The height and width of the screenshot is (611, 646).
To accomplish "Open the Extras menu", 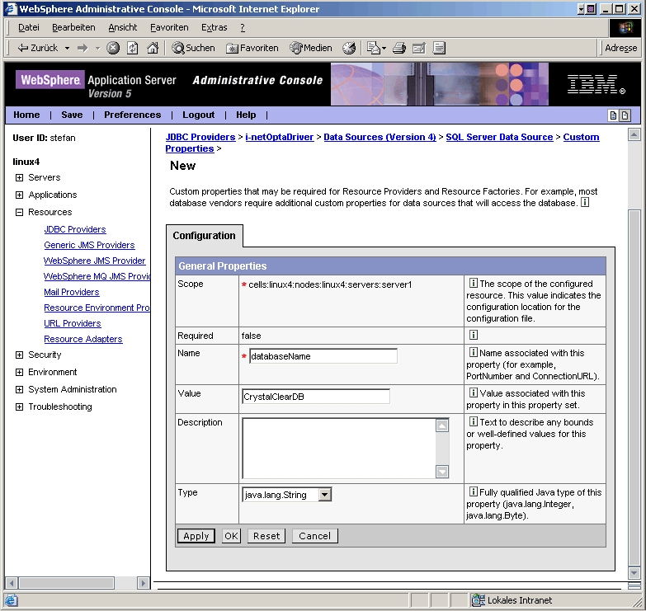I will (x=214, y=27).
